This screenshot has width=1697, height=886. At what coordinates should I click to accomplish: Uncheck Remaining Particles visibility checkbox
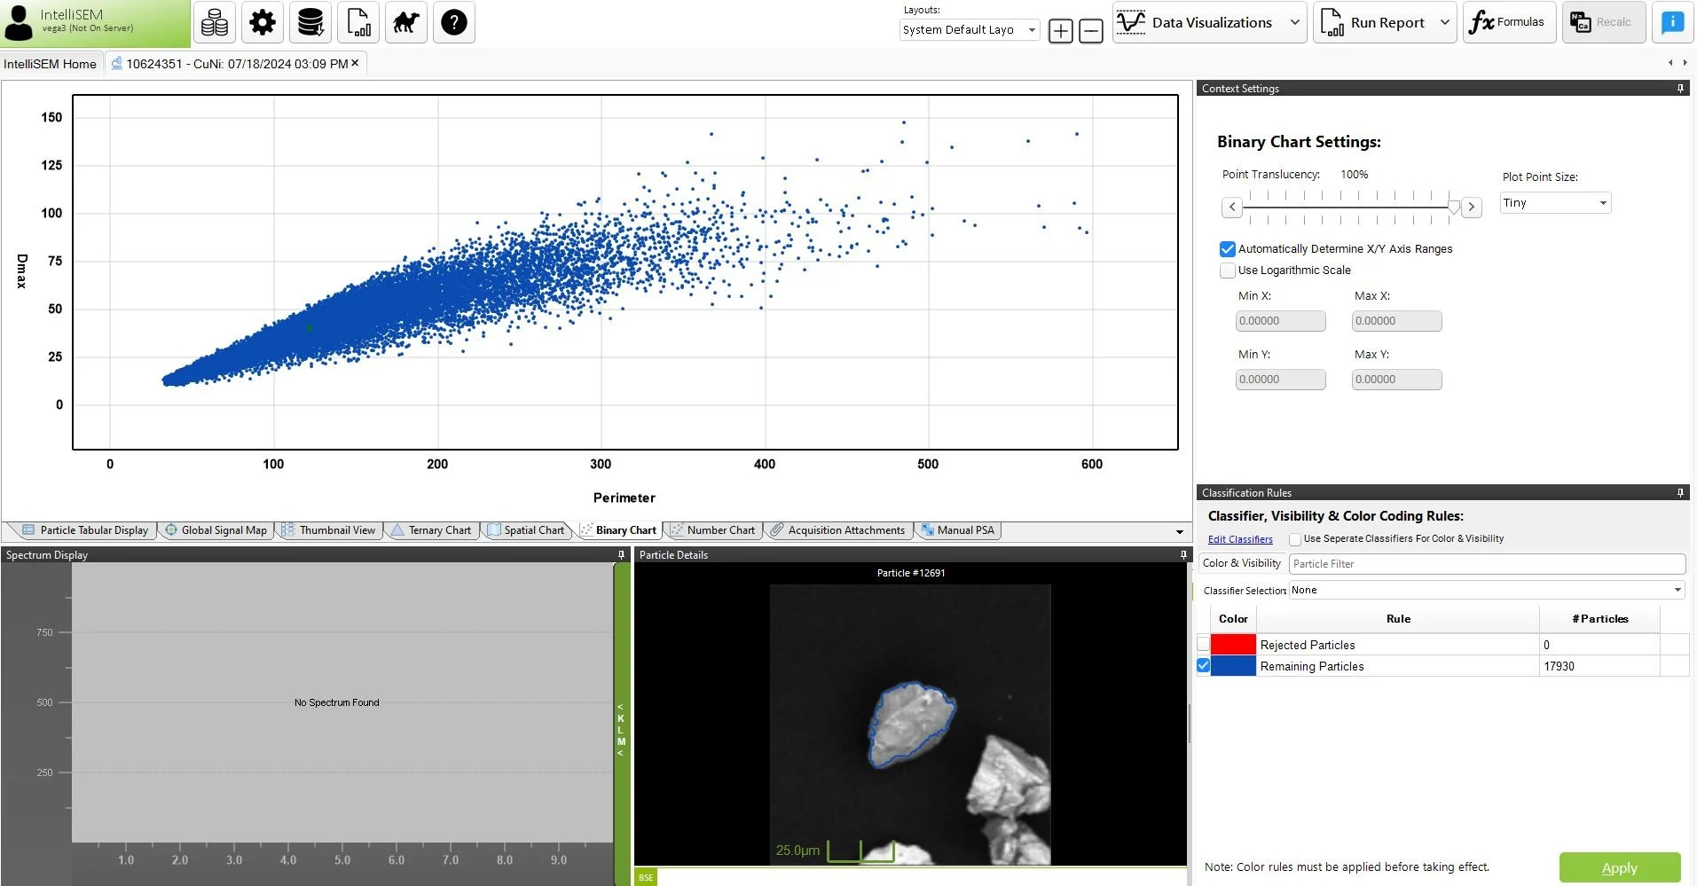point(1203,666)
